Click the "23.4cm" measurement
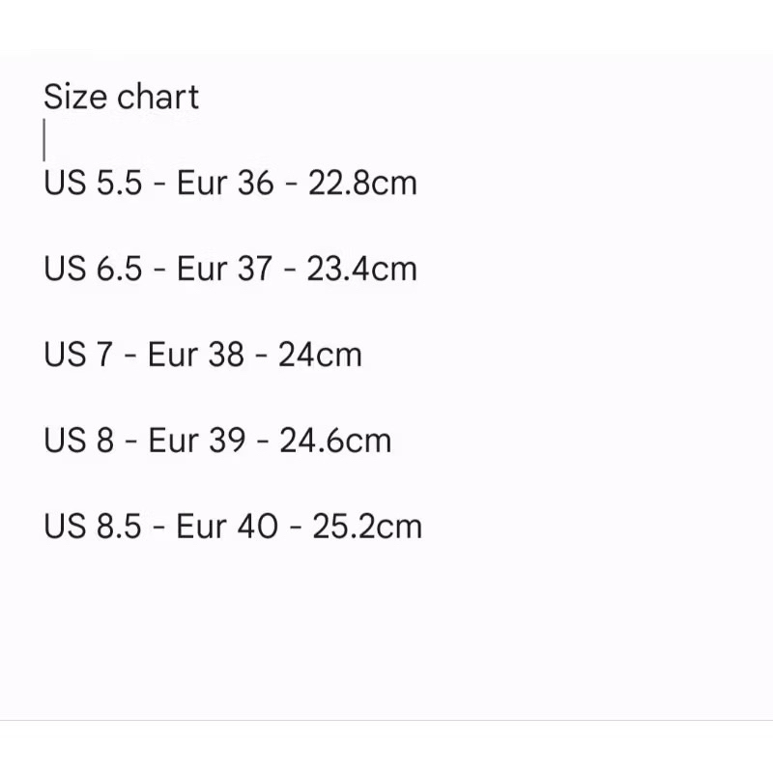The height and width of the screenshot is (773, 773). 362,269
